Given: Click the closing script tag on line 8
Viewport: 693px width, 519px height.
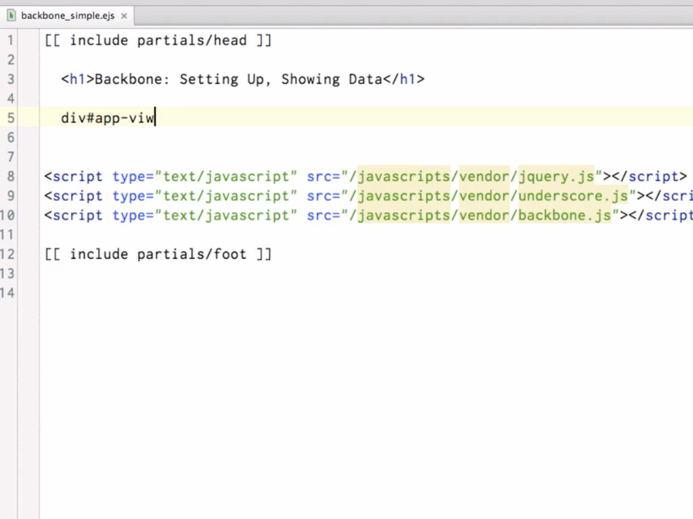Looking at the screenshot, I should pyautogui.click(x=649, y=176).
